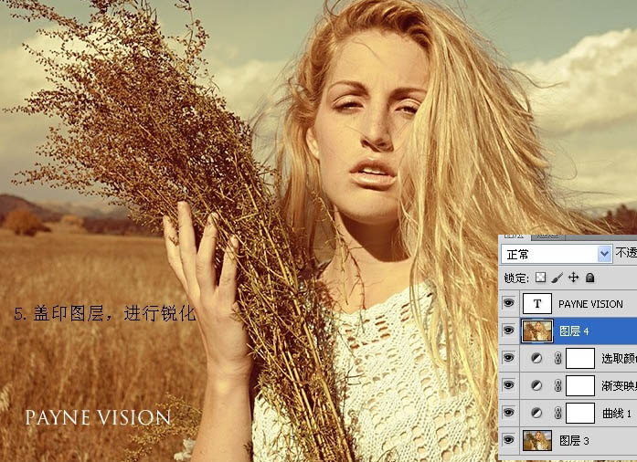Click the 图层 4 image thumbnail
This screenshot has width=637, height=462.
[x=536, y=331]
